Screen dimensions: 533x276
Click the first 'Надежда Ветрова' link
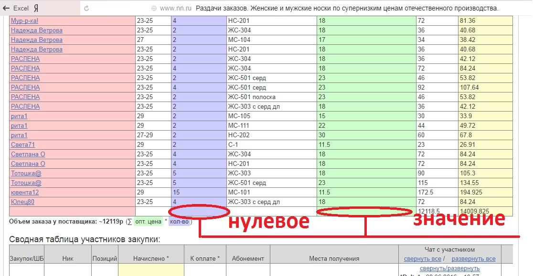coord(37,31)
